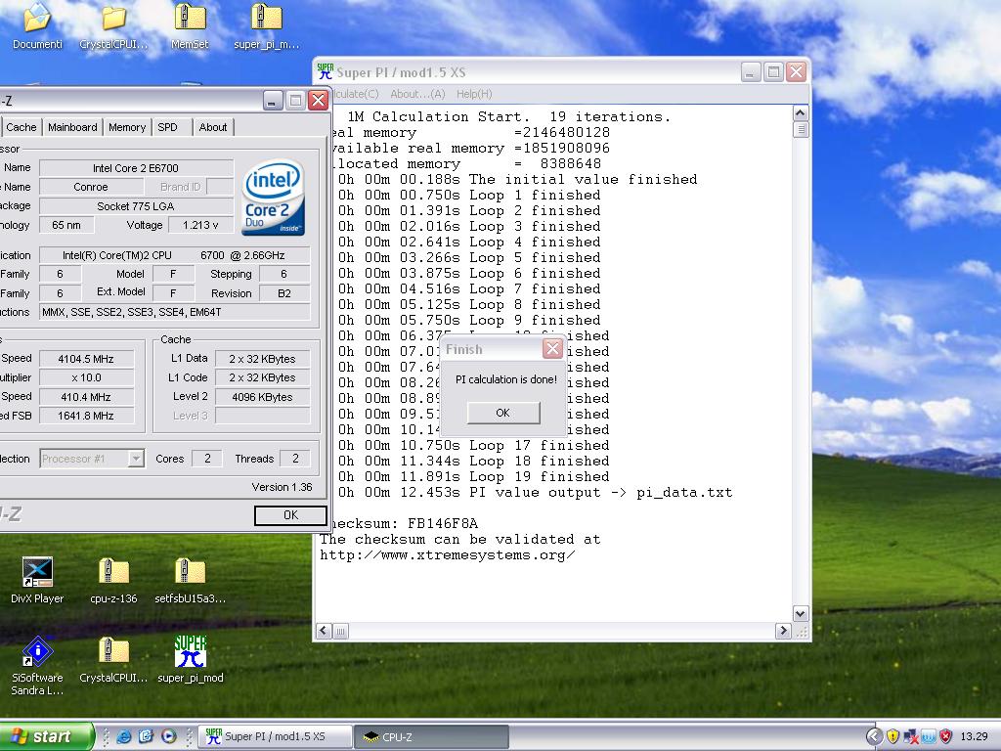Click the Super PI horizontal scrollbar thumb

point(340,631)
